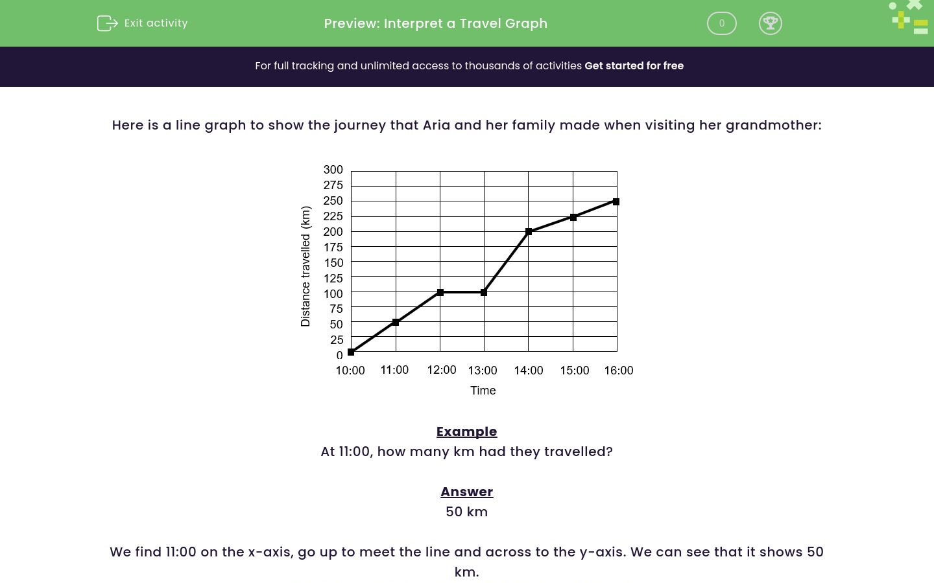Click the Example heading

click(466, 431)
